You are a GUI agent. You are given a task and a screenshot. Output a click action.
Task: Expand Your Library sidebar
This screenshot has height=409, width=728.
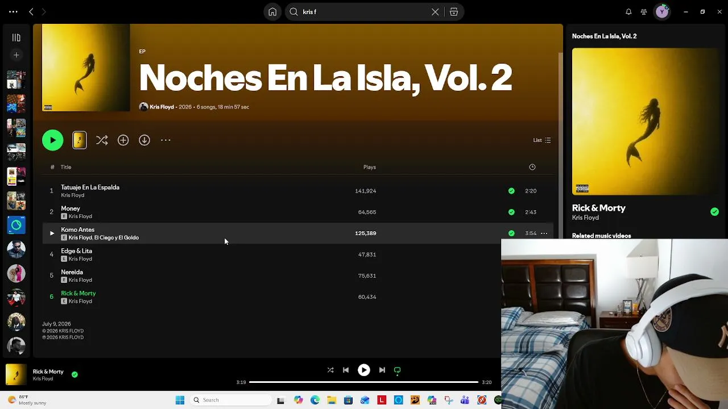pos(16,37)
